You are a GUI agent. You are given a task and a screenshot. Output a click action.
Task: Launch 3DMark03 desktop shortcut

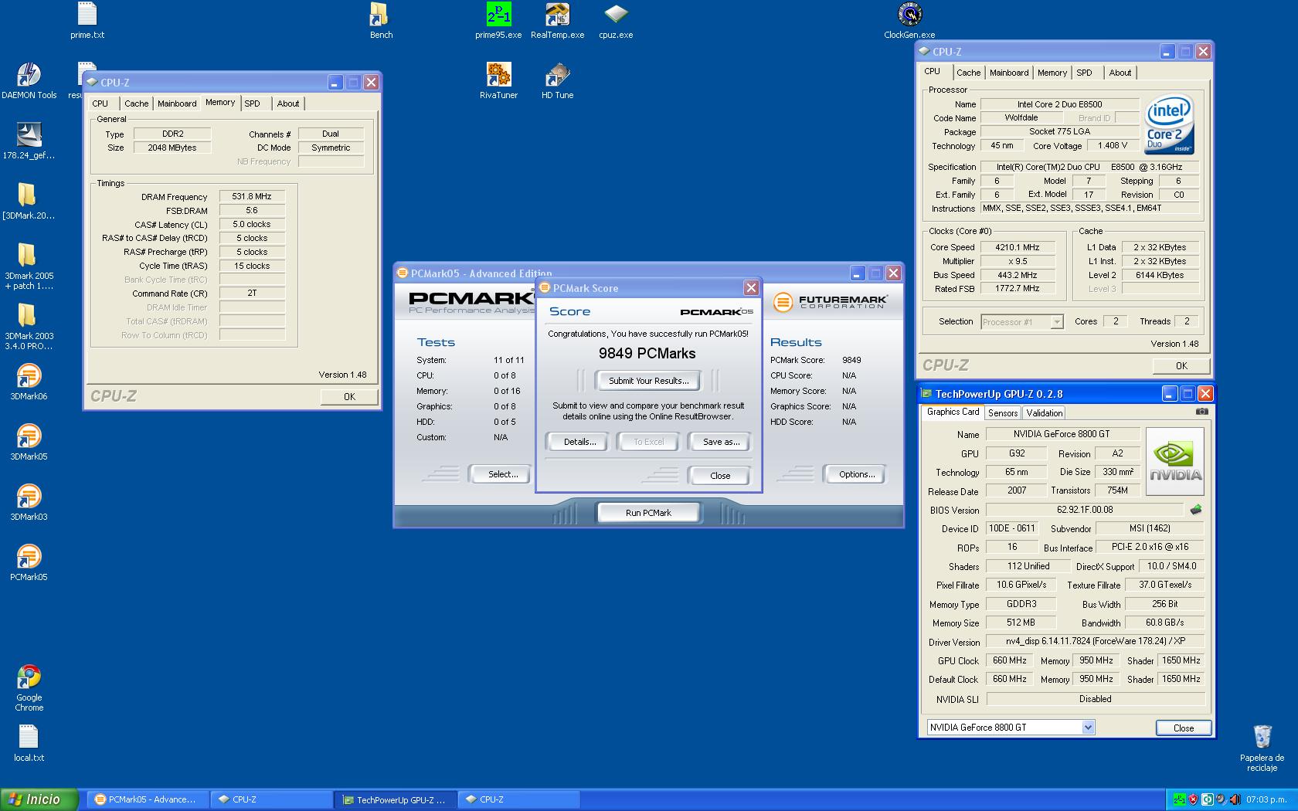coord(29,503)
